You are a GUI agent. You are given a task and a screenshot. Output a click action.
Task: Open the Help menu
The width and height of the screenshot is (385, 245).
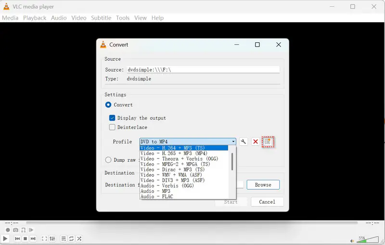(x=157, y=18)
